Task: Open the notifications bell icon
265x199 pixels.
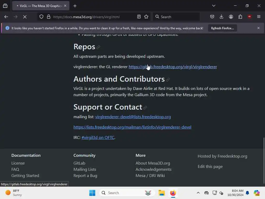Action: [247, 193]
